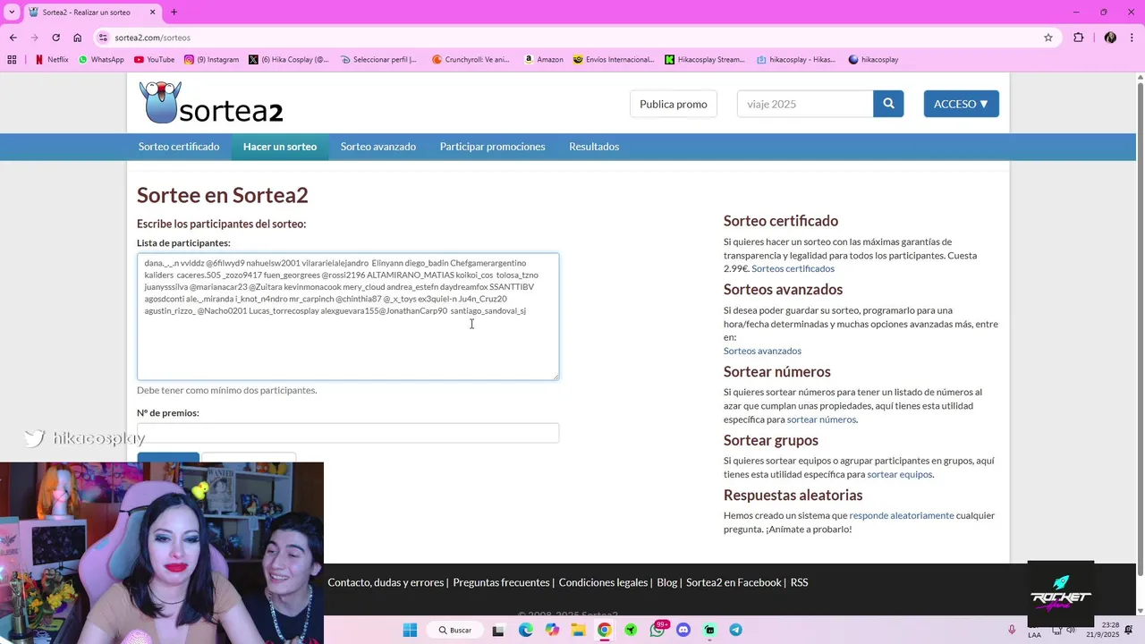Open the Chrome profile avatar
Viewport: 1145px width, 644px height.
[x=1110, y=38]
